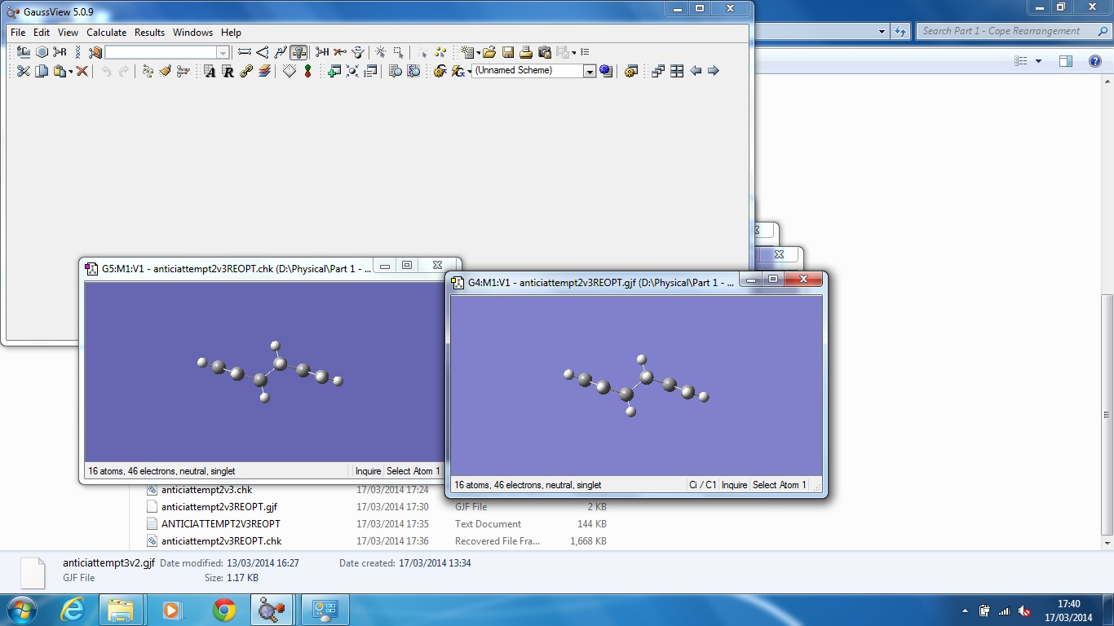
Task: Click the red X Delete icon
Action: coord(82,71)
